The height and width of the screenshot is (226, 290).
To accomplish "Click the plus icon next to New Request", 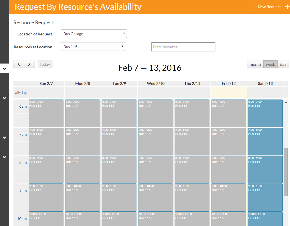I will [x=287, y=7].
